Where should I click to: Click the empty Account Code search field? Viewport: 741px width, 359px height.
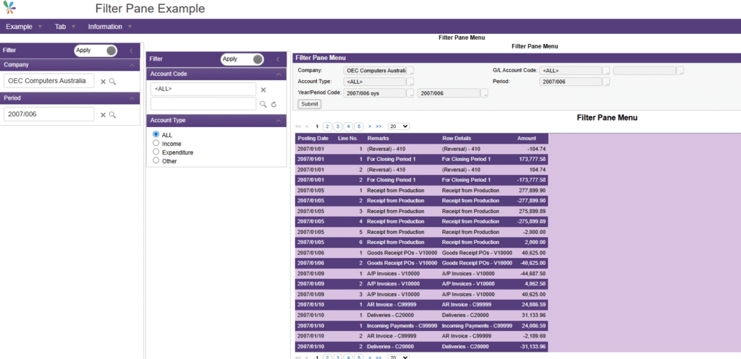[203, 104]
